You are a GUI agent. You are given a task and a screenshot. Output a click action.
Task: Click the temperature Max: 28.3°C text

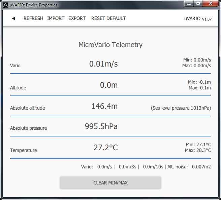coord(198,150)
